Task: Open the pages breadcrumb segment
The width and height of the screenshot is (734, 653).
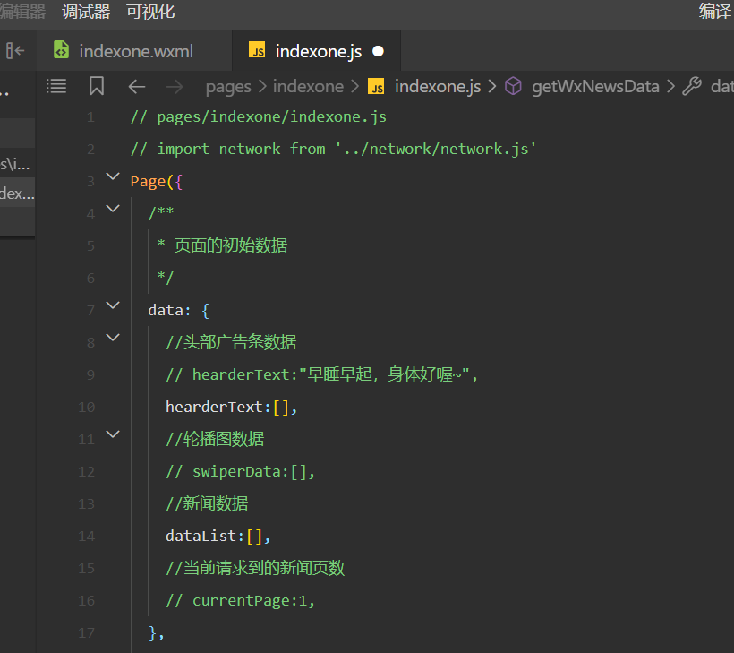Action: 228,86
